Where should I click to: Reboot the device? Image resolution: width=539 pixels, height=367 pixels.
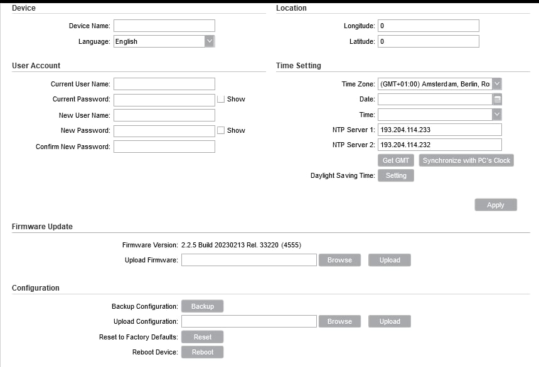[203, 352]
